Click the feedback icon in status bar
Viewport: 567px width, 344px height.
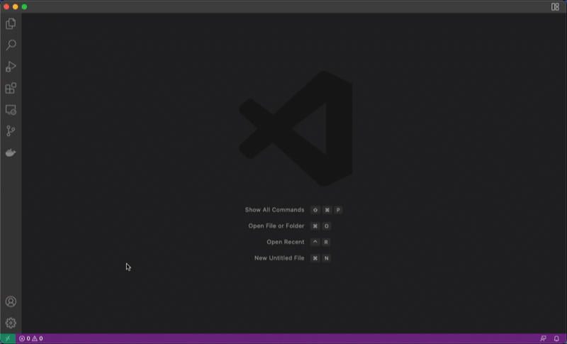[x=543, y=339]
